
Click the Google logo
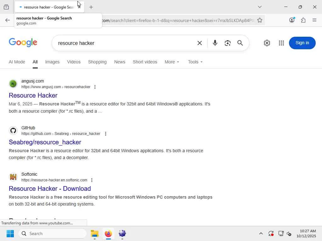[x=23, y=42]
